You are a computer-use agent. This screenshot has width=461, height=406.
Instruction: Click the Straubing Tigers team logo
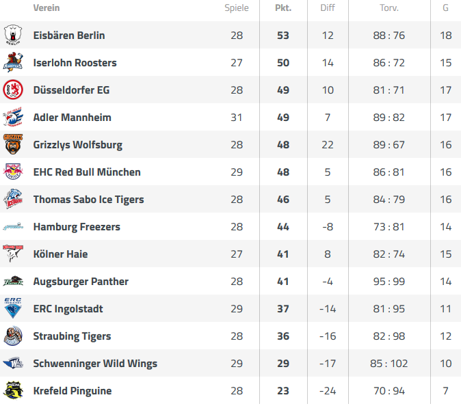pos(13,336)
